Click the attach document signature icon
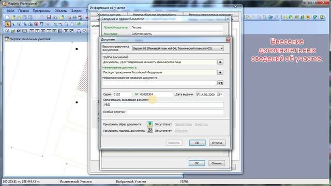This screenshot has width=331, height=186. [x=149, y=131]
